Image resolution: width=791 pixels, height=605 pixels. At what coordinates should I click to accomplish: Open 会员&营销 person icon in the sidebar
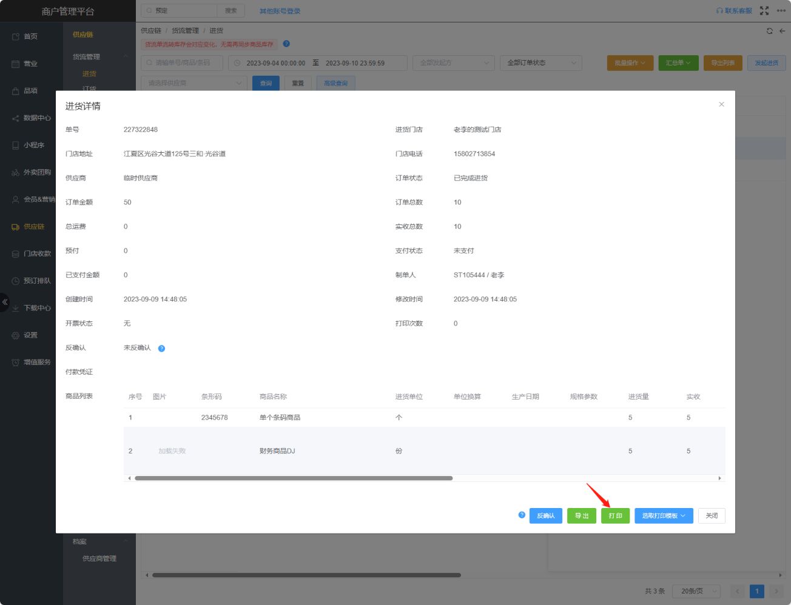tap(16, 199)
